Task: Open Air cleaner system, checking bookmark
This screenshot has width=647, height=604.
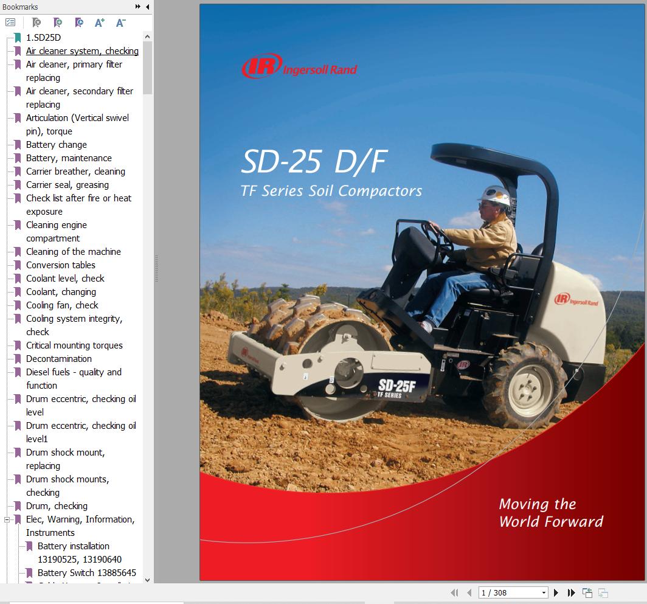Action: pyautogui.click(x=82, y=50)
